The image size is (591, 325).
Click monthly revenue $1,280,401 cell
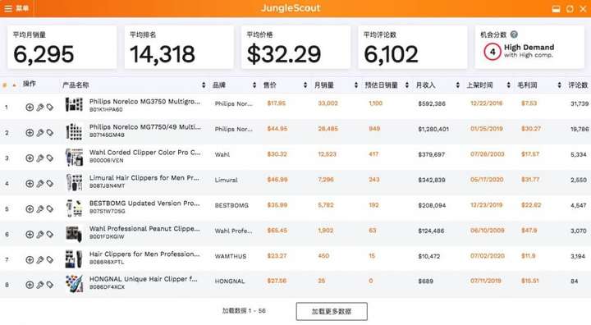433,129
